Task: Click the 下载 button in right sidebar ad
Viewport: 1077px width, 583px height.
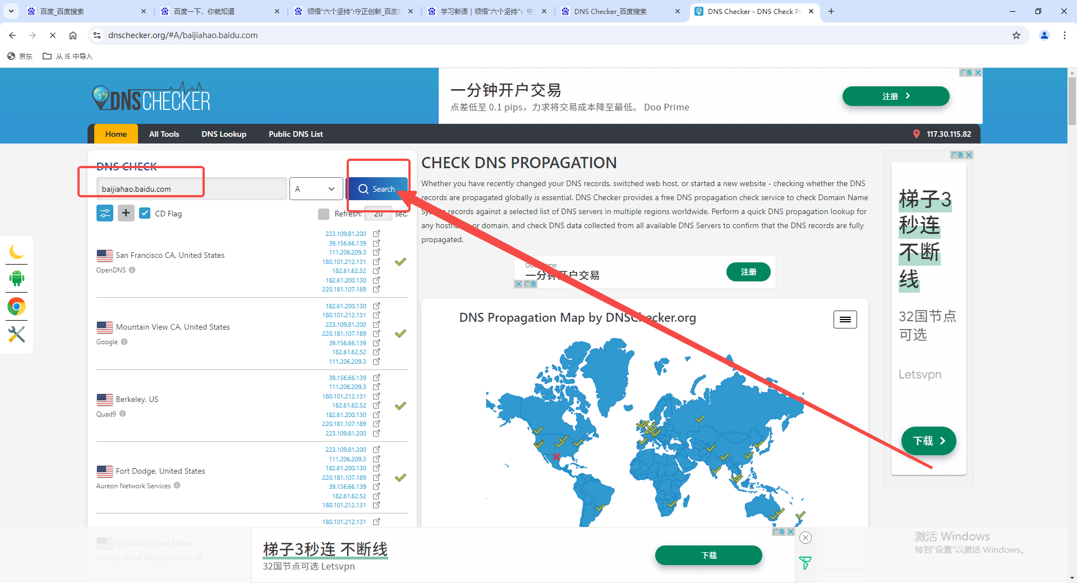Action: 929,441
